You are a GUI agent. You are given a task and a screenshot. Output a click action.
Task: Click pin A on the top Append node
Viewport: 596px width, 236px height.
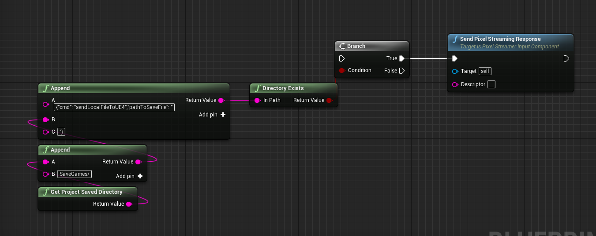46,105
